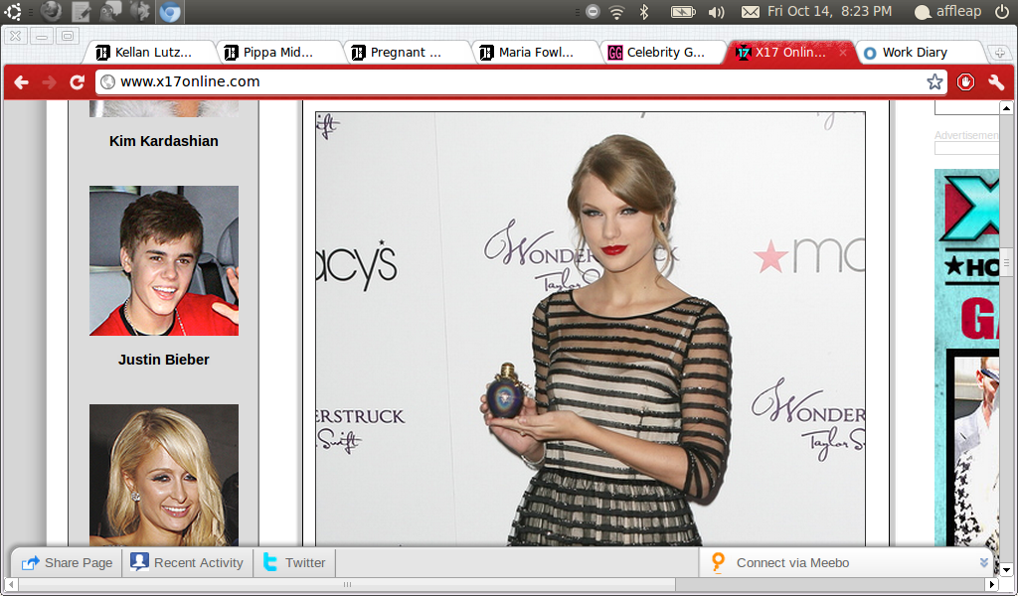Open the Justin Bieber name link
Screen dimensions: 1018x596
164,360
